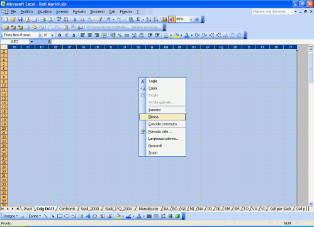Screen dimensions: 314x227
Task: Toggle the highlighted Drawing toolbar icon
Action: tap(172, 19)
